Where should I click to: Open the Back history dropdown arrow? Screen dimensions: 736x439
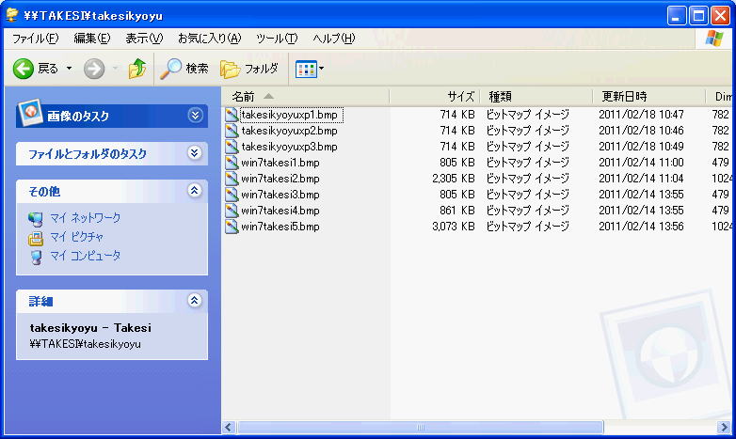tap(69, 69)
